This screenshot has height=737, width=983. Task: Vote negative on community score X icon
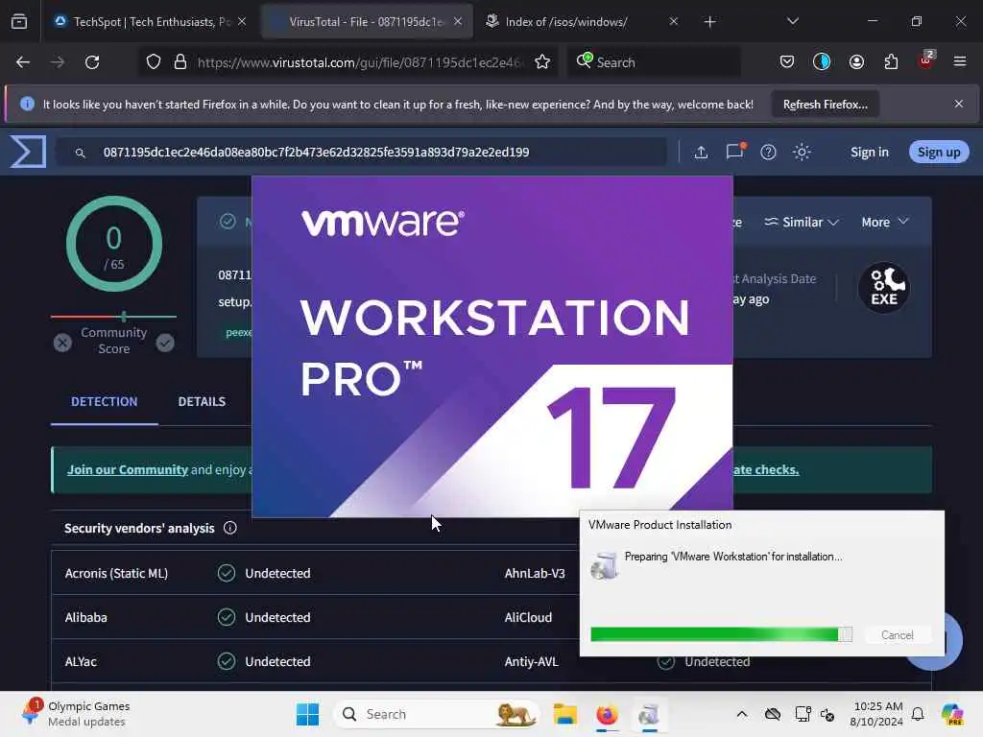pyautogui.click(x=62, y=343)
